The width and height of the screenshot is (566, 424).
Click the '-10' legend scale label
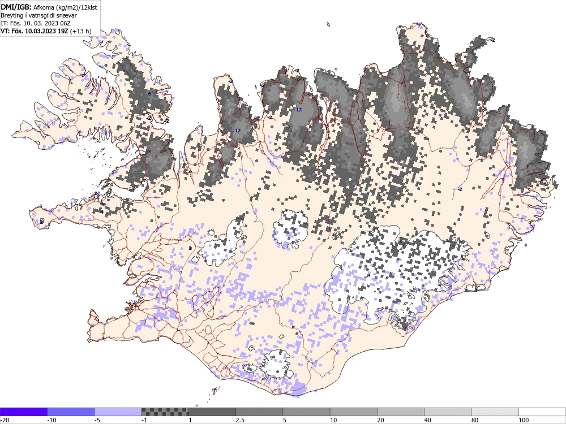point(52,420)
